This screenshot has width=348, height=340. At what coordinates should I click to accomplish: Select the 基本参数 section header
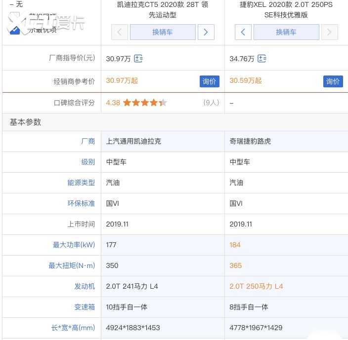pyautogui.click(x=25, y=122)
